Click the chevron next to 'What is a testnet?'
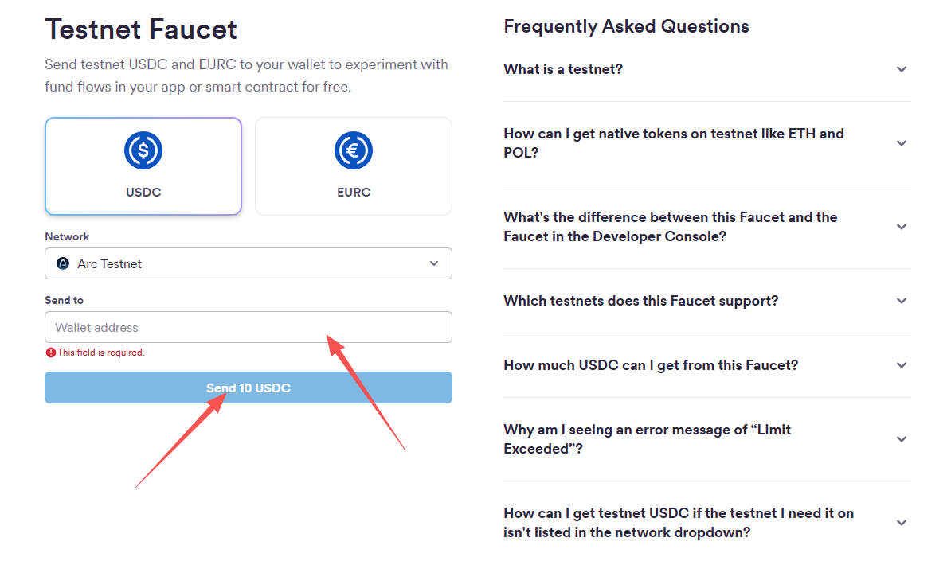The height and width of the screenshot is (561, 951). tap(901, 69)
